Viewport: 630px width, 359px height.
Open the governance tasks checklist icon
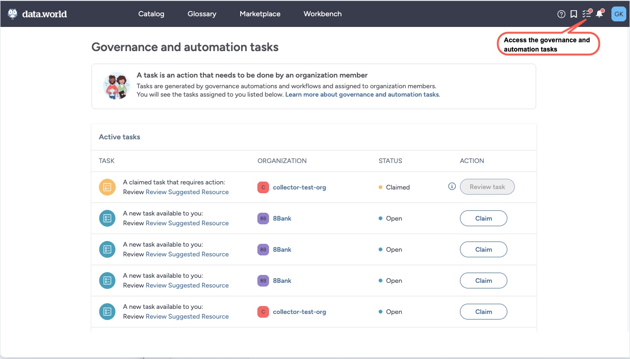pos(587,14)
